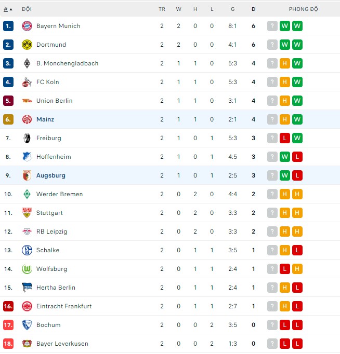Click the Eintracht Frankfurt eagle crest

click(27, 306)
